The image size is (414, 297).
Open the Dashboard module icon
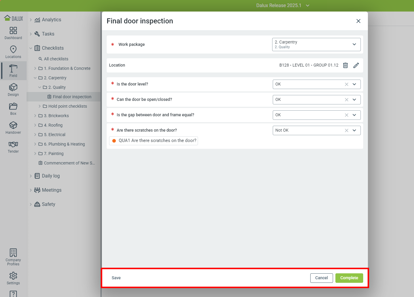(x=13, y=31)
